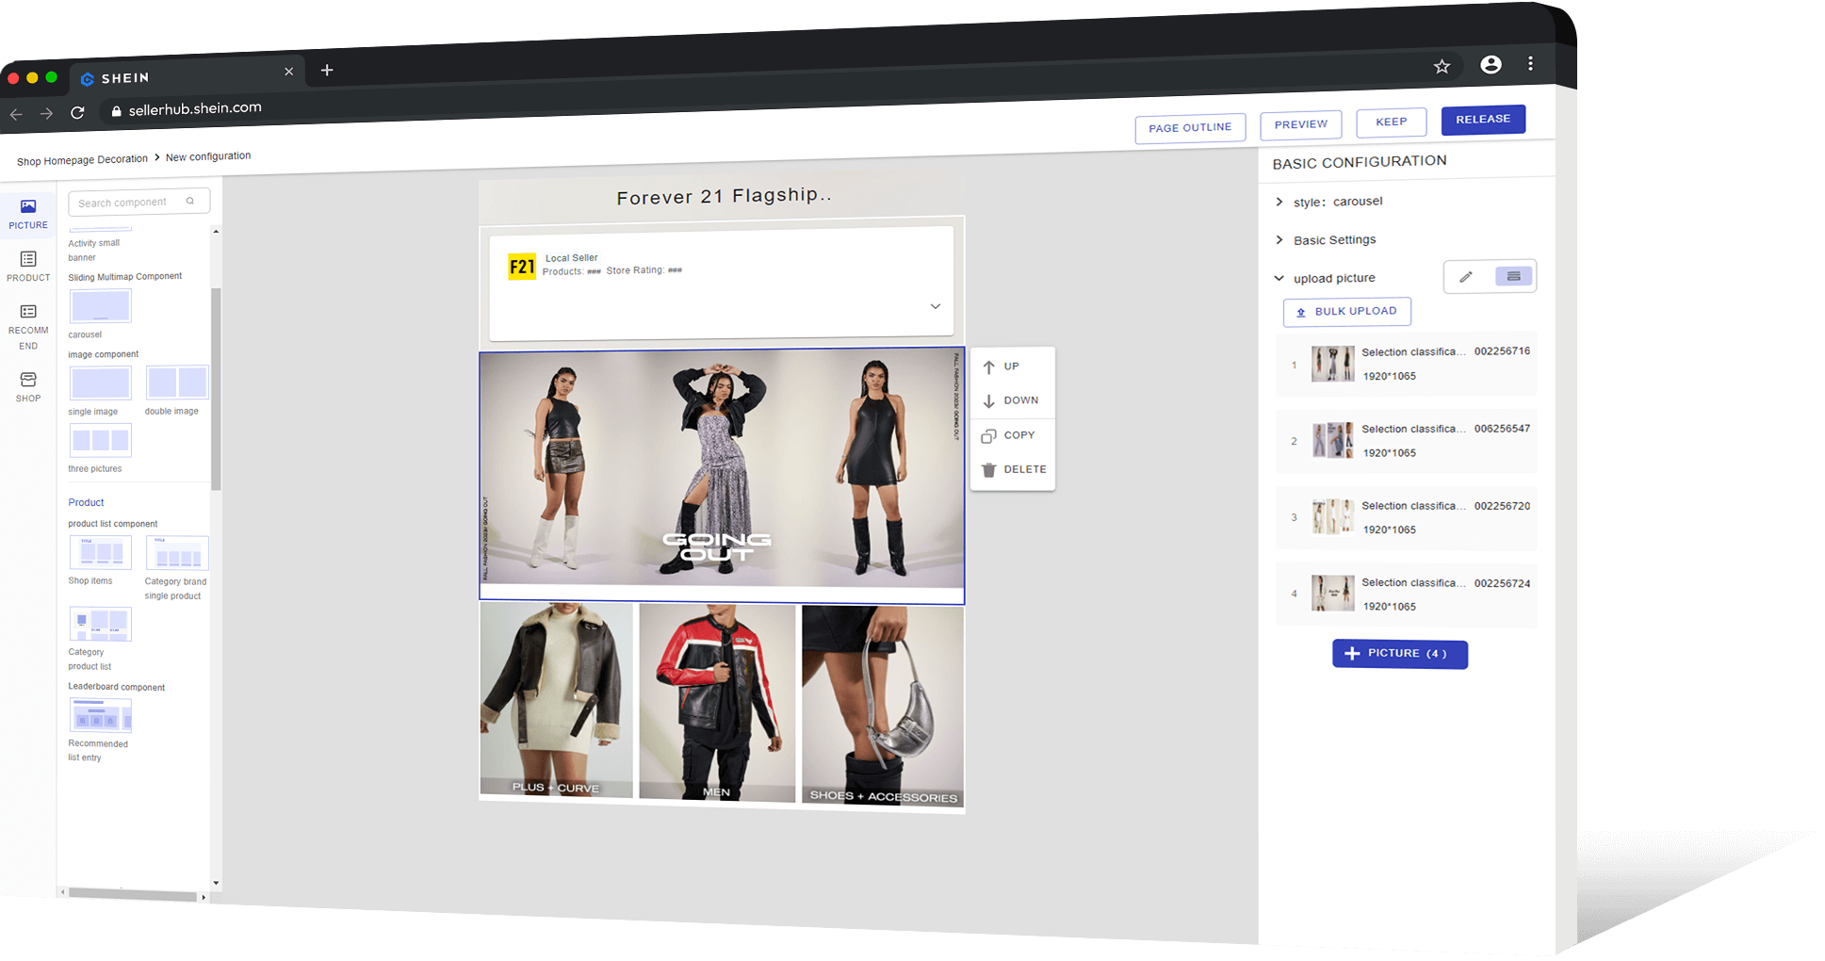
Task: Switch upload picture to pencil edit mode
Action: (1466, 276)
